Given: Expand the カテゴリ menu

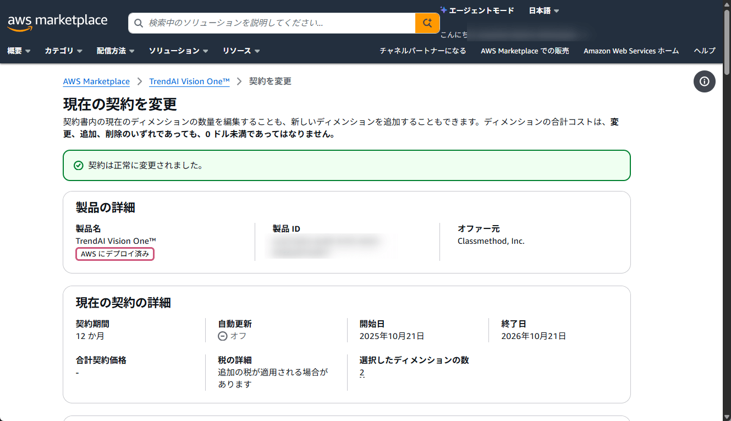Looking at the screenshot, I should (x=63, y=51).
